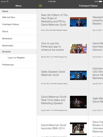The height and width of the screenshot is (137, 103).
Task: Click the Oct 2, 2015 8:50 AM timestamp
Action: click(x=54, y=30)
